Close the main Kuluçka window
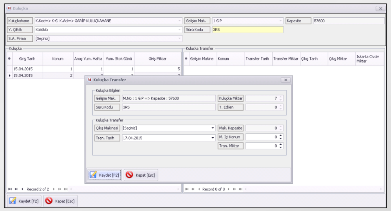 pyautogui.click(x=381, y=8)
